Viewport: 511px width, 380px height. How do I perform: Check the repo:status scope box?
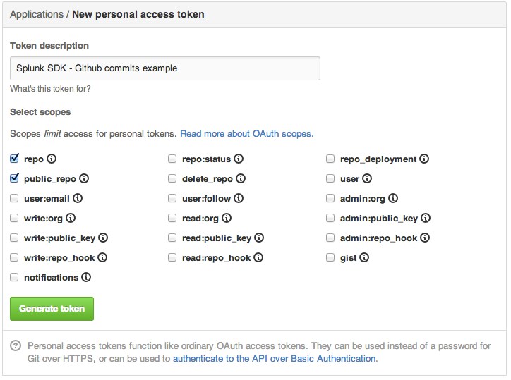[172, 159]
